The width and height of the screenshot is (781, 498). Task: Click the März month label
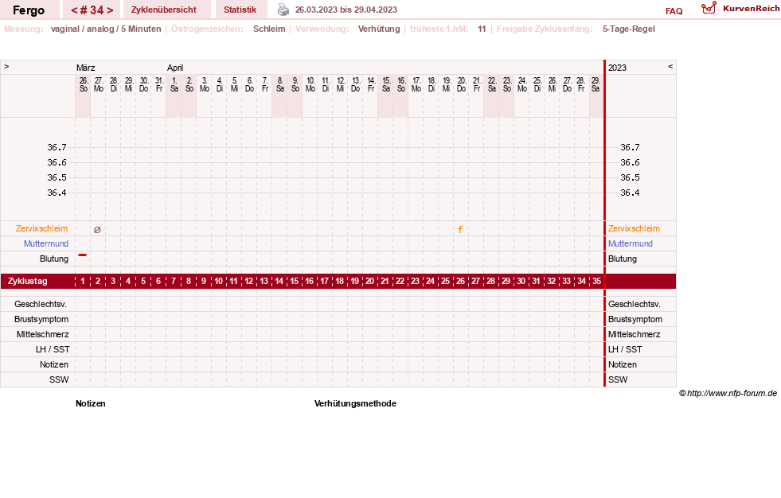[86, 68]
